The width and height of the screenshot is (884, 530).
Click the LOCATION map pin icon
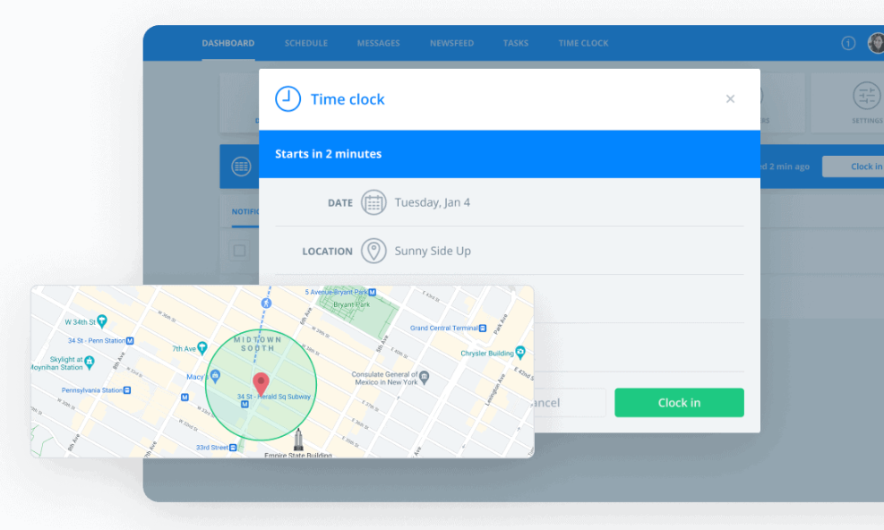coord(372,251)
